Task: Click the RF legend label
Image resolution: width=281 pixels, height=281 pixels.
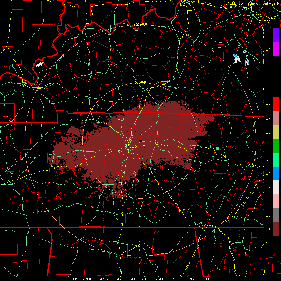Action: 268,35
